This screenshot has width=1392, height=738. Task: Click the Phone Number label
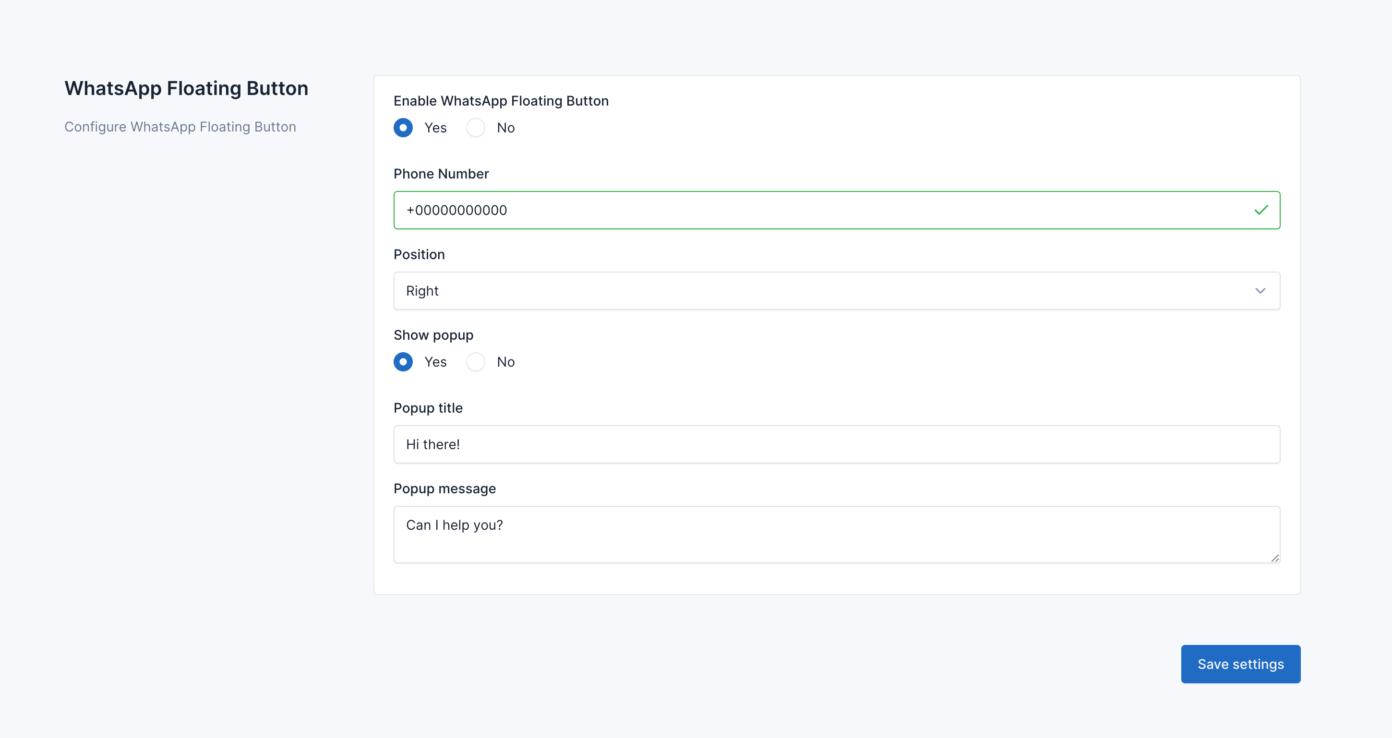tap(441, 174)
